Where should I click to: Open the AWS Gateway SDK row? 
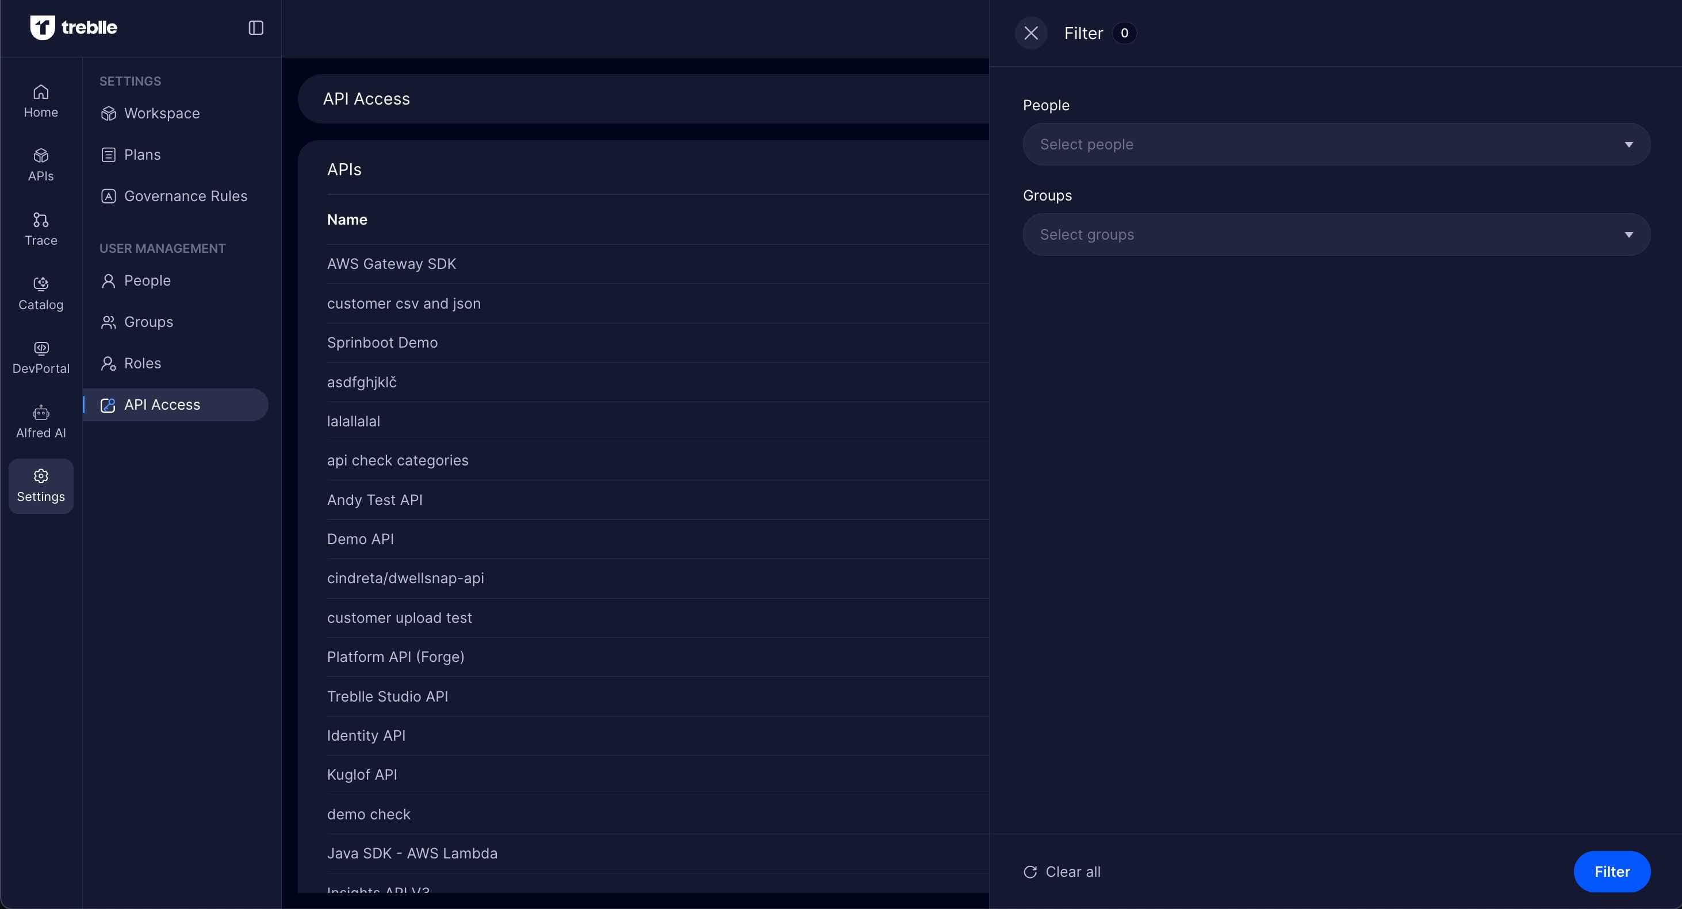391,264
